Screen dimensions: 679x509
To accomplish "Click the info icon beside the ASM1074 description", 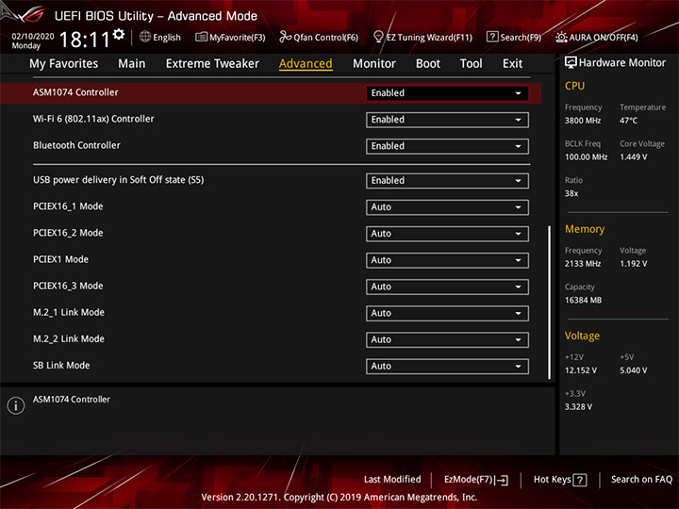I will [16, 405].
